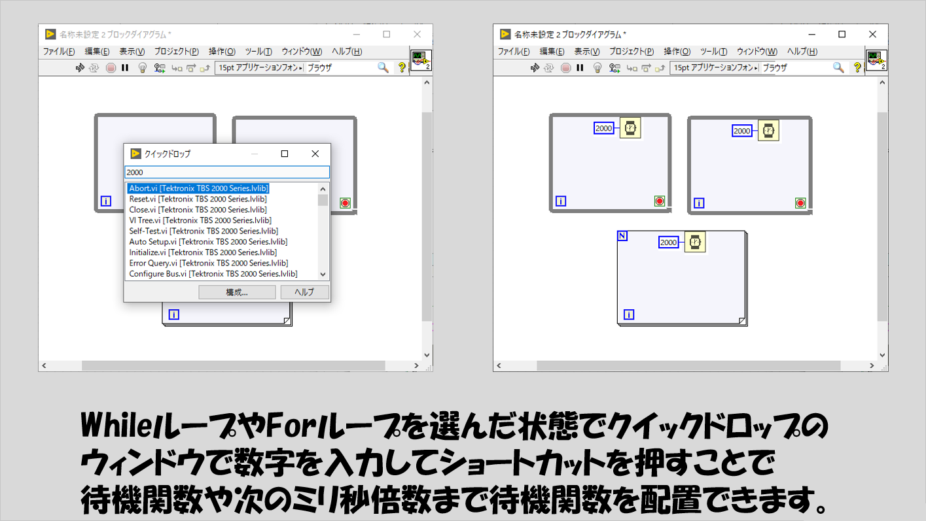Open ヘルプ(H) menu in window with Wait functions
The image size is (926, 521).
[x=802, y=52]
